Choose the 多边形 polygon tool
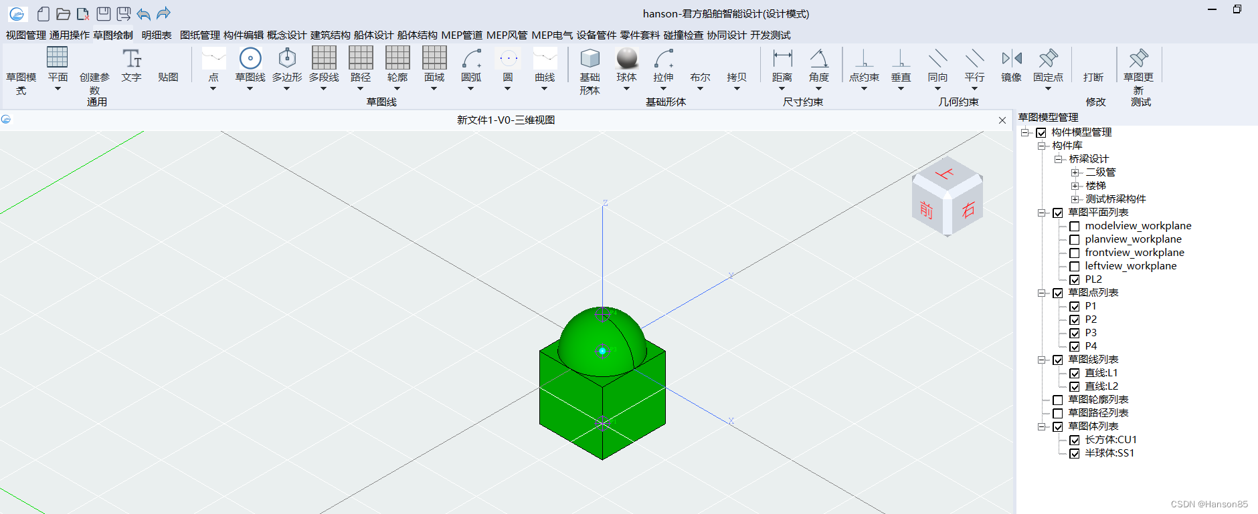The width and height of the screenshot is (1258, 514). point(287,59)
